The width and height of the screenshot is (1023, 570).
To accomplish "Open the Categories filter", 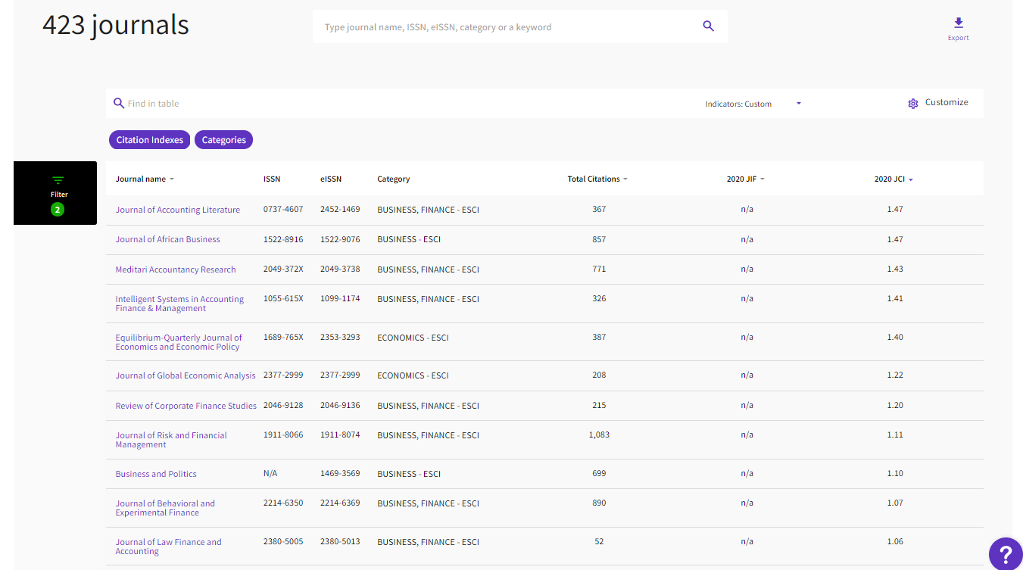I will (223, 139).
